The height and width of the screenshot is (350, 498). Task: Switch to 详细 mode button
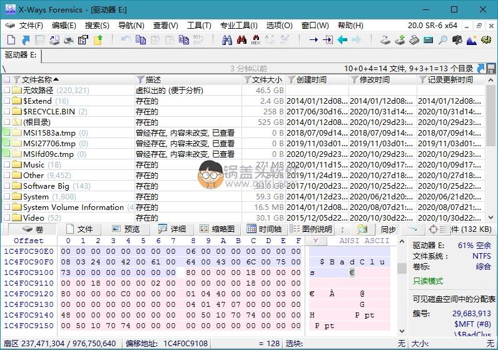[x=172, y=229]
